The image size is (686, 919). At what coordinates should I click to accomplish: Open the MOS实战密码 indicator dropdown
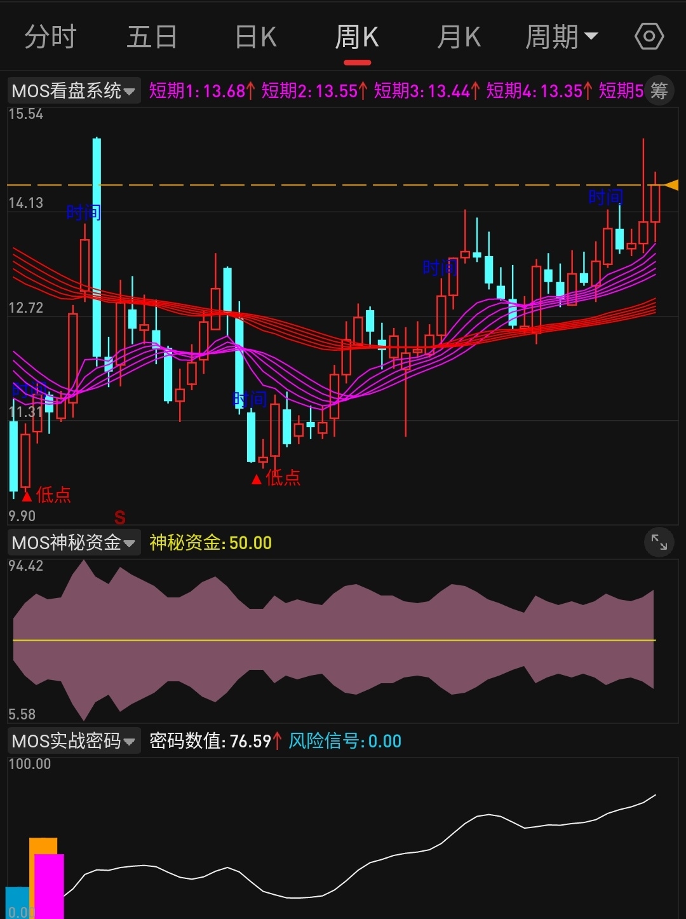click(x=74, y=741)
